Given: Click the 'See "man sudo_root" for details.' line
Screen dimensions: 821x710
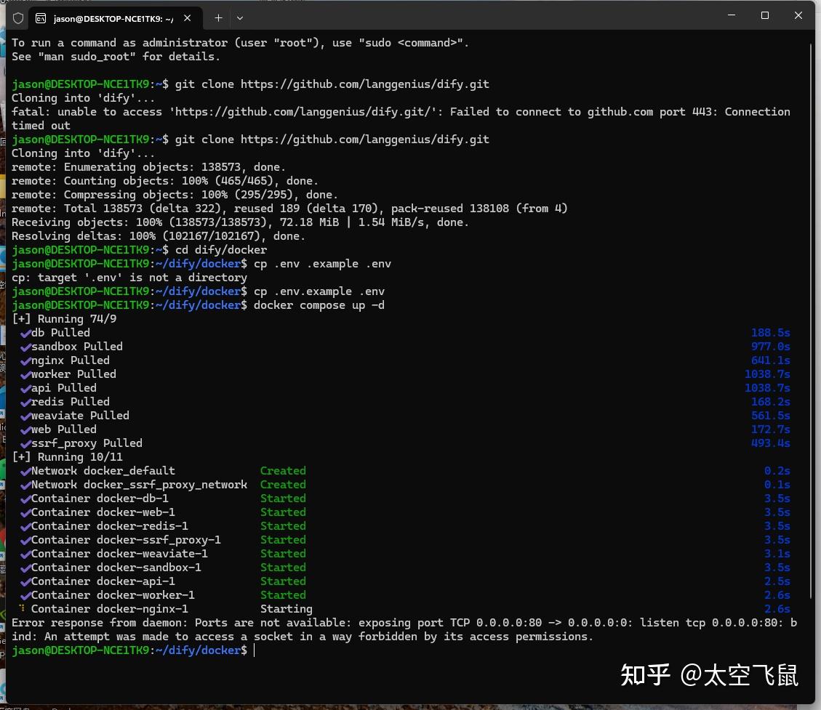Looking at the screenshot, I should (x=116, y=57).
